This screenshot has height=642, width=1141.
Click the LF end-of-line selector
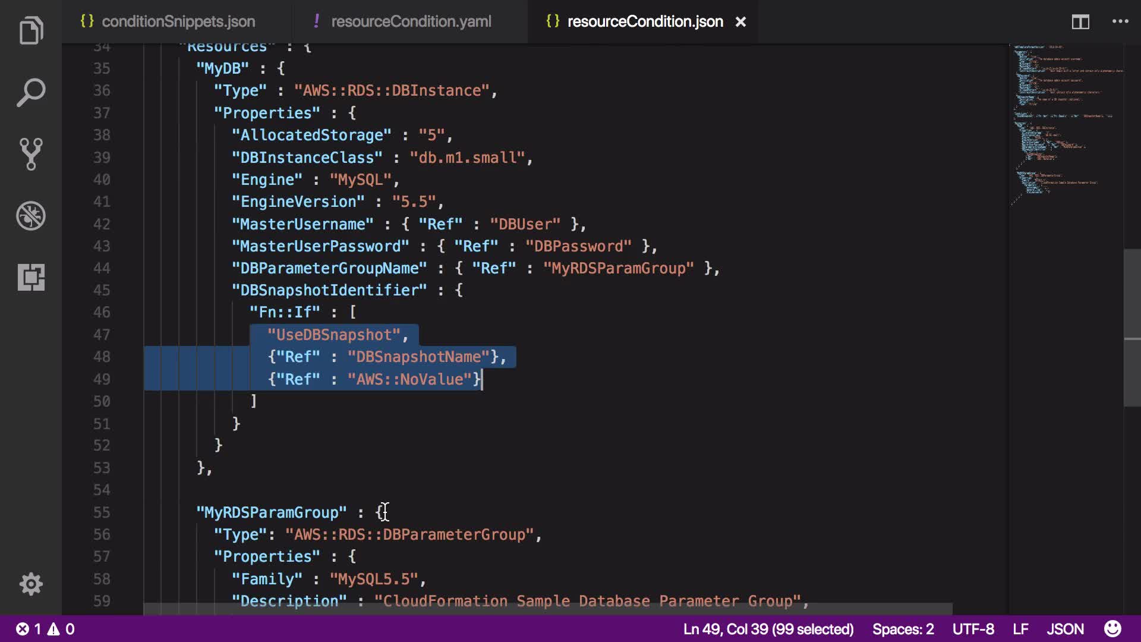point(1020,629)
